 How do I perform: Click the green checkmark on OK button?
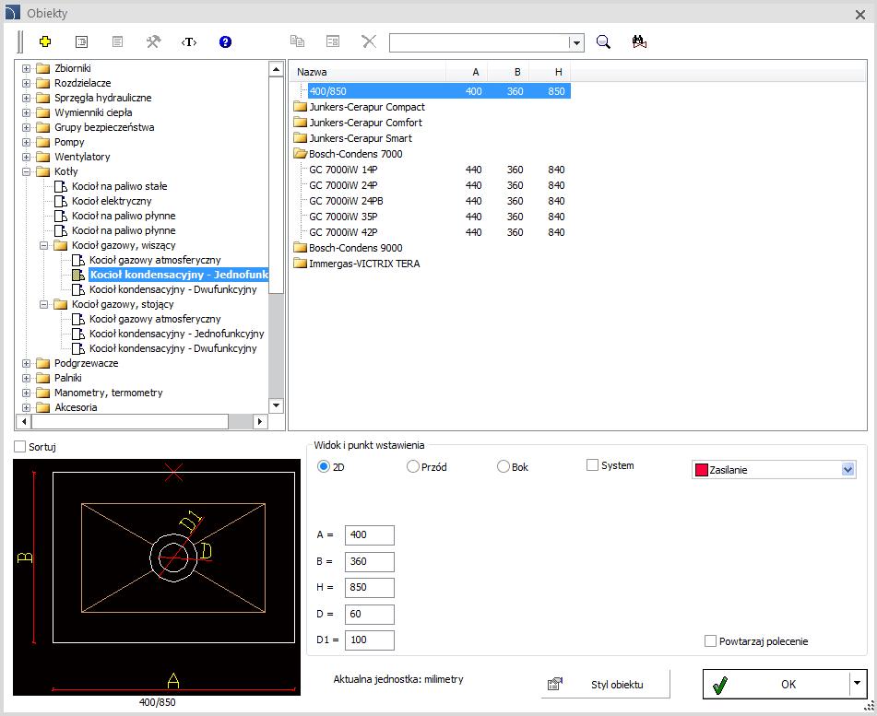(x=720, y=685)
